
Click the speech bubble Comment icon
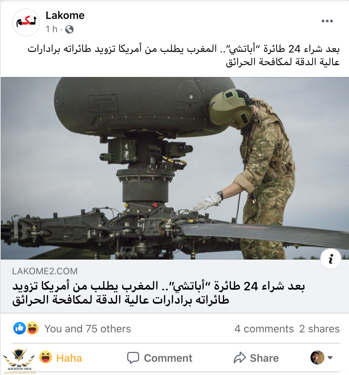(x=133, y=358)
